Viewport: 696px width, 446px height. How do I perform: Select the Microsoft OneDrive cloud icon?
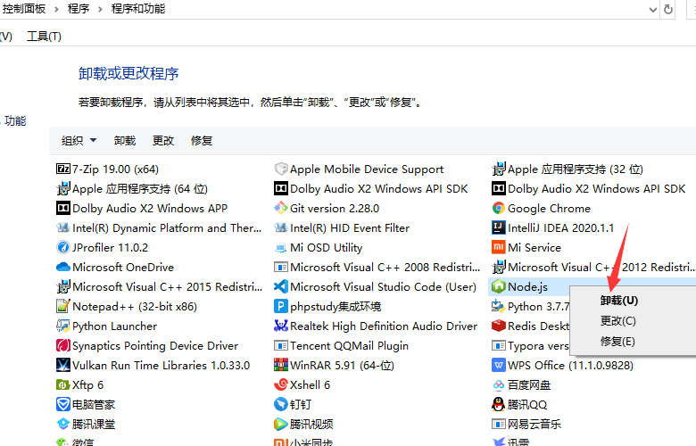63,268
